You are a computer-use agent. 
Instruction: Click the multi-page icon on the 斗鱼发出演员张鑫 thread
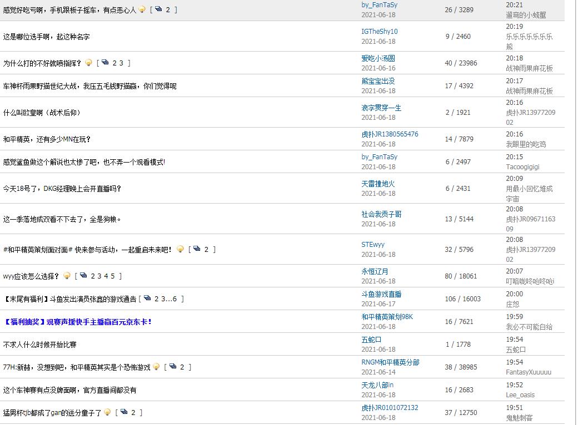(146, 298)
